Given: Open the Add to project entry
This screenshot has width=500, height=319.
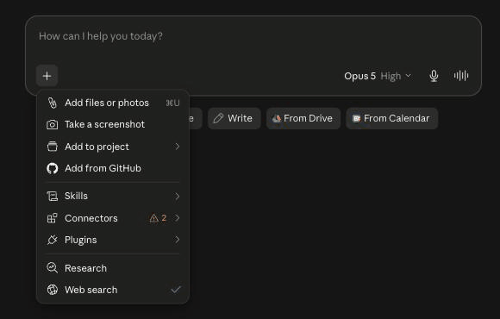Looking at the screenshot, I should (x=113, y=147).
